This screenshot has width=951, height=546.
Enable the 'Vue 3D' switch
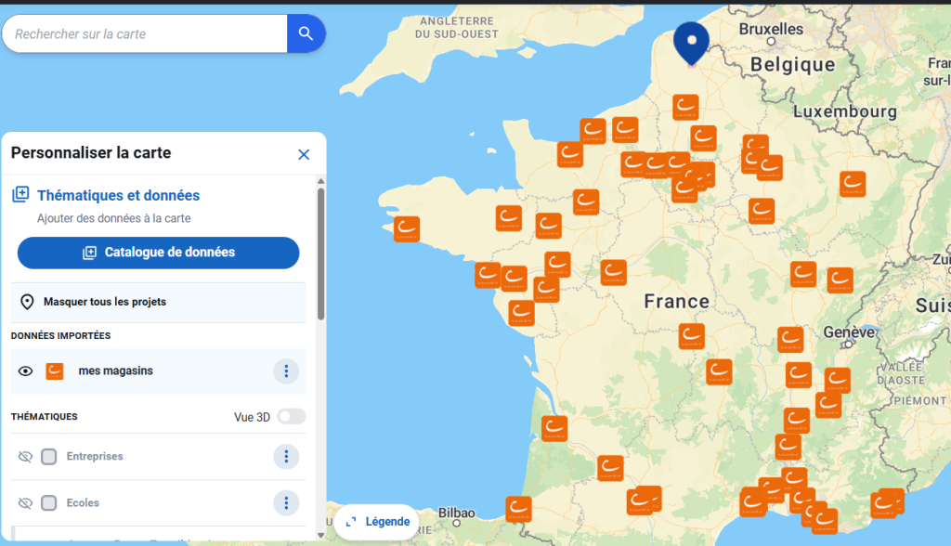pos(291,417)
